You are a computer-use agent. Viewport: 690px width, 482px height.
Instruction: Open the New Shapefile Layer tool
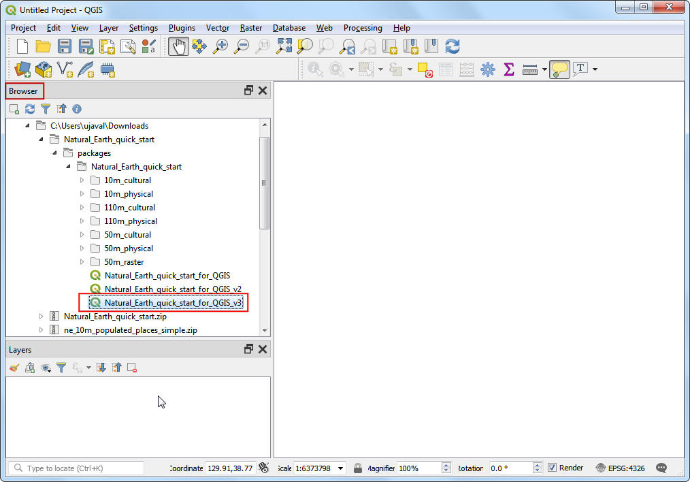[65, 69]
